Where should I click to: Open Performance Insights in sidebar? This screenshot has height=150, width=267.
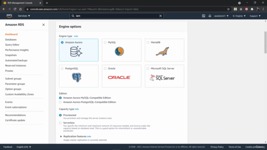17,50
